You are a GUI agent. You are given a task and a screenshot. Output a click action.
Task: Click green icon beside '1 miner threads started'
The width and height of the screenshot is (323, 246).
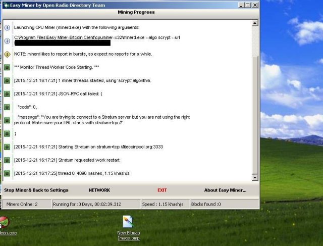pos(7,81)
